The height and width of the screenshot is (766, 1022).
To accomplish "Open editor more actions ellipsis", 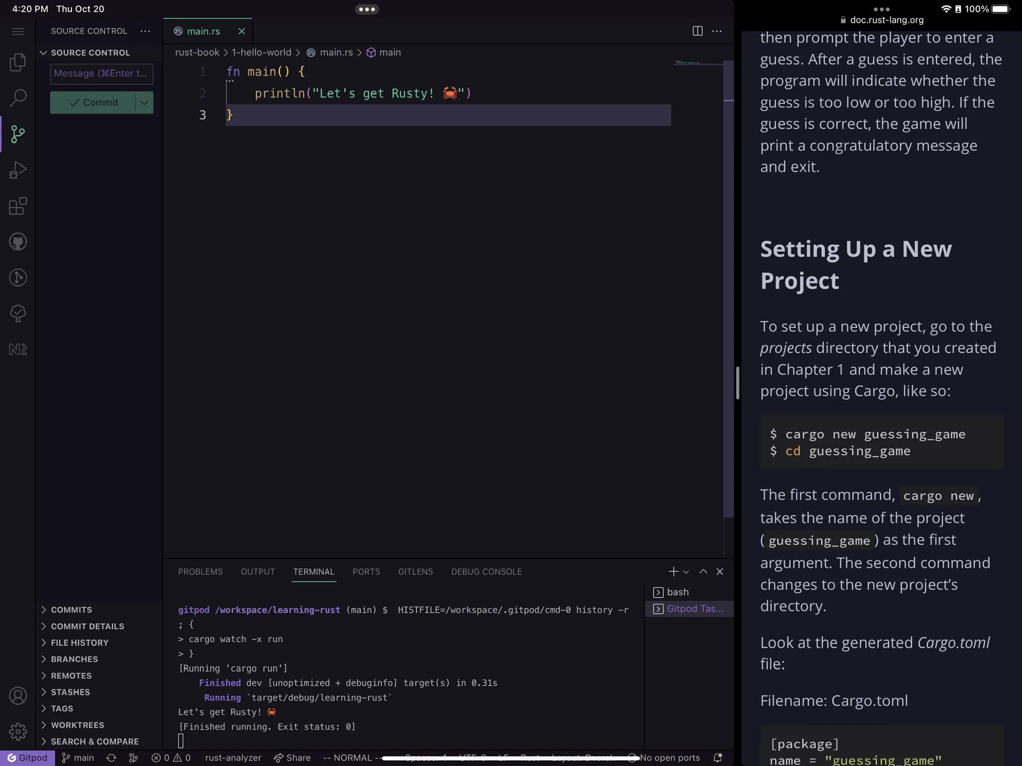I will pos(717,31).
